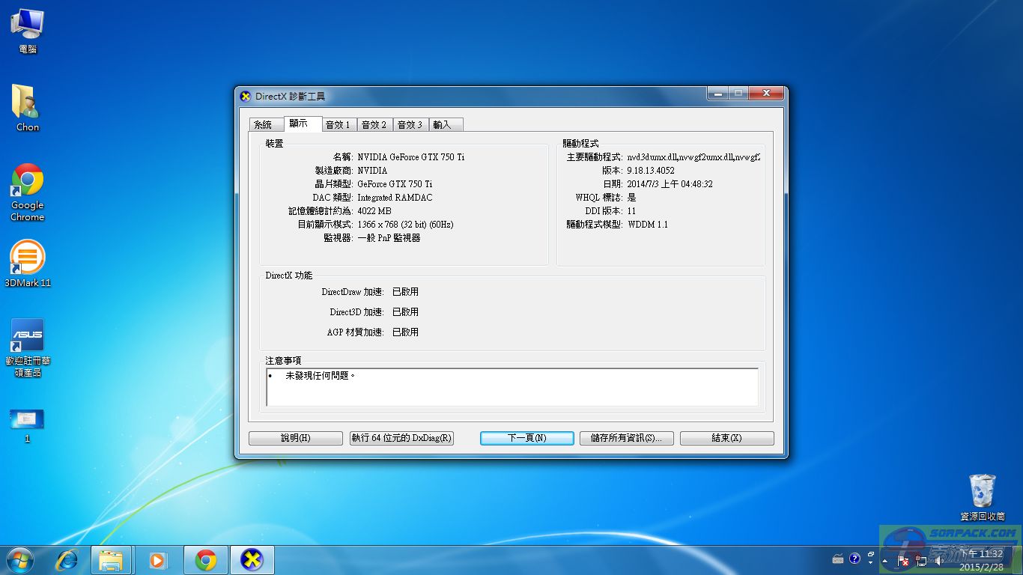The height and width of the screenshot is (575, 1023).
Task: Show hidden system tray icons
Action: pos(886,559)
